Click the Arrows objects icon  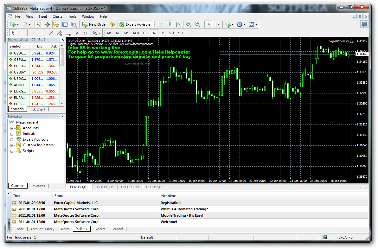pyautogui.click(x=95, y=33)
